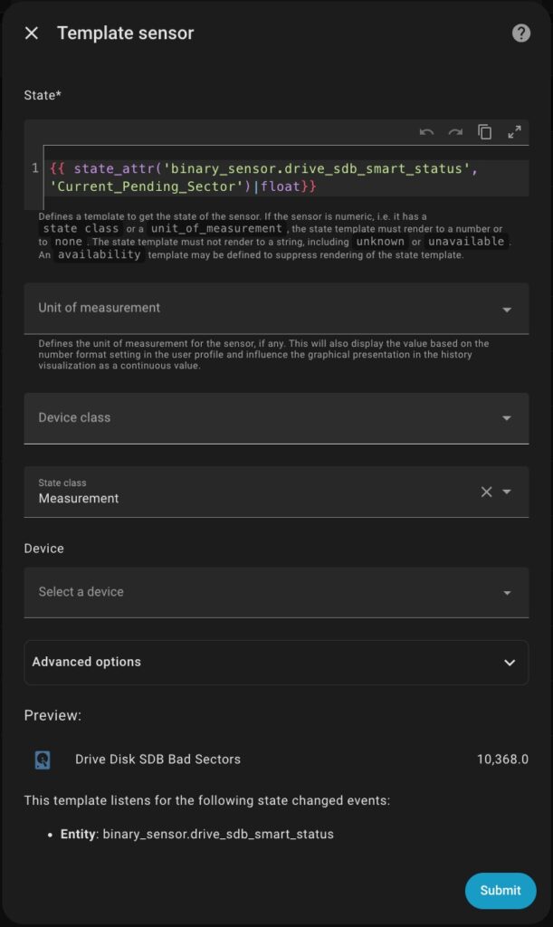This screenshot has width=553, height=927.
Task: Click line number 1 in editor gutter
Action: click(35, 168)
